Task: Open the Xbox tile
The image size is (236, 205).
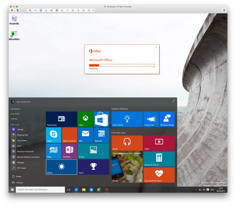Action: tap(85, 119)
